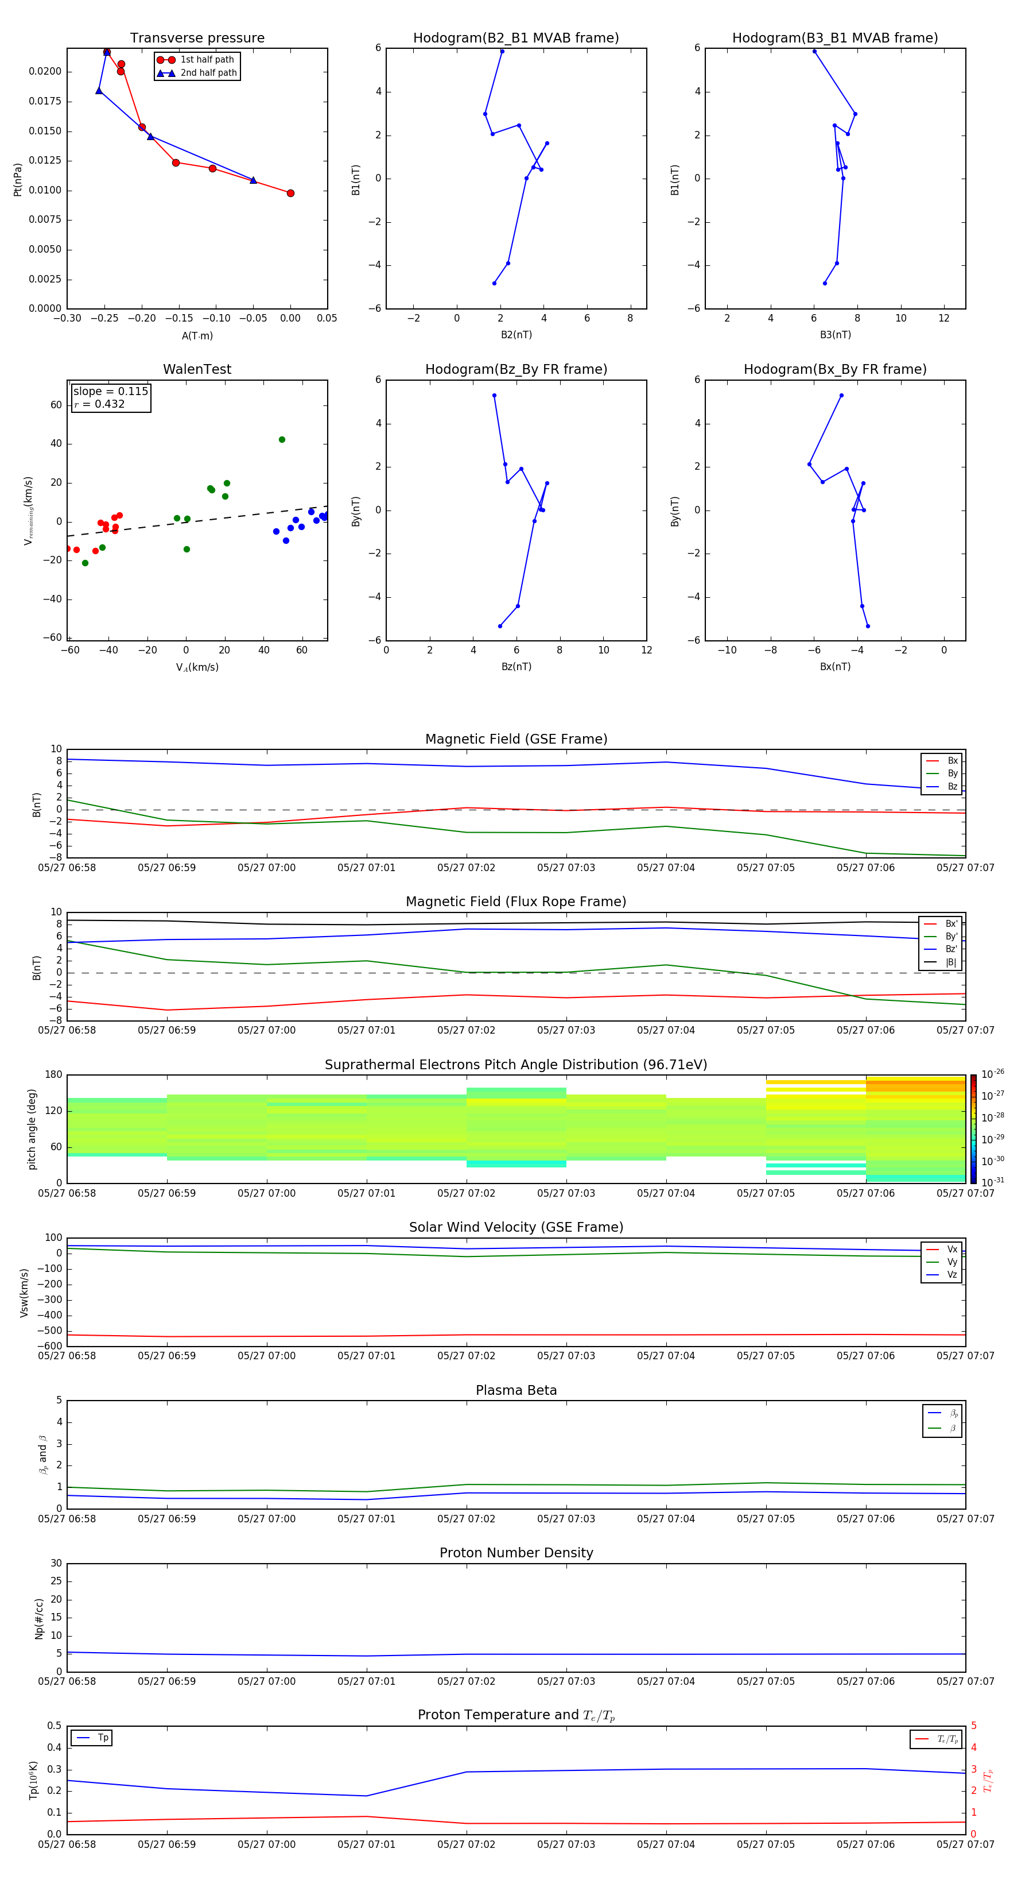Click |B| legend entry in Flux Rope plot
This screenshot has width=1033, height=1895.
coord(941,962)
